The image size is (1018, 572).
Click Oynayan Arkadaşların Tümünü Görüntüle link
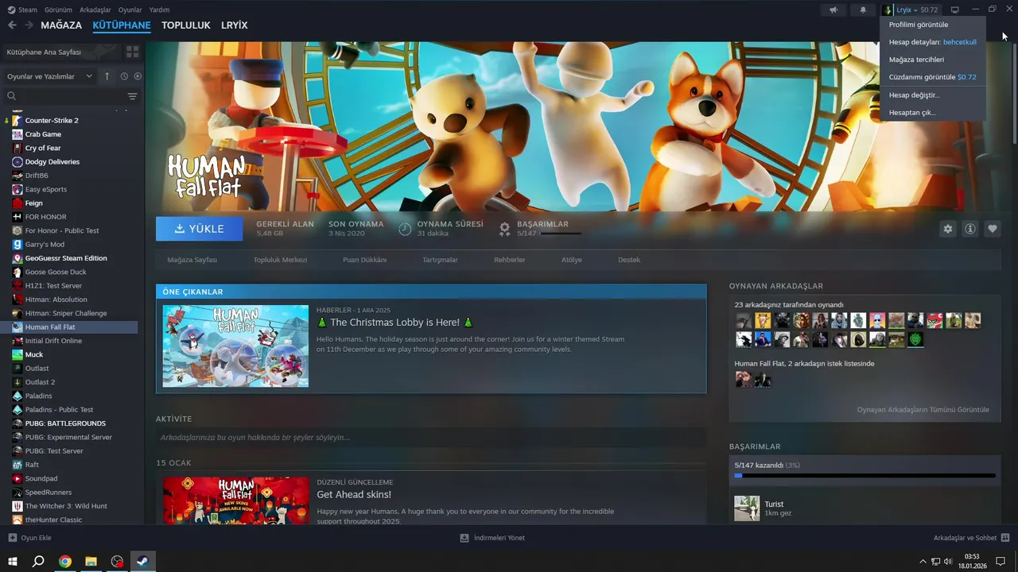pos(923,410)
